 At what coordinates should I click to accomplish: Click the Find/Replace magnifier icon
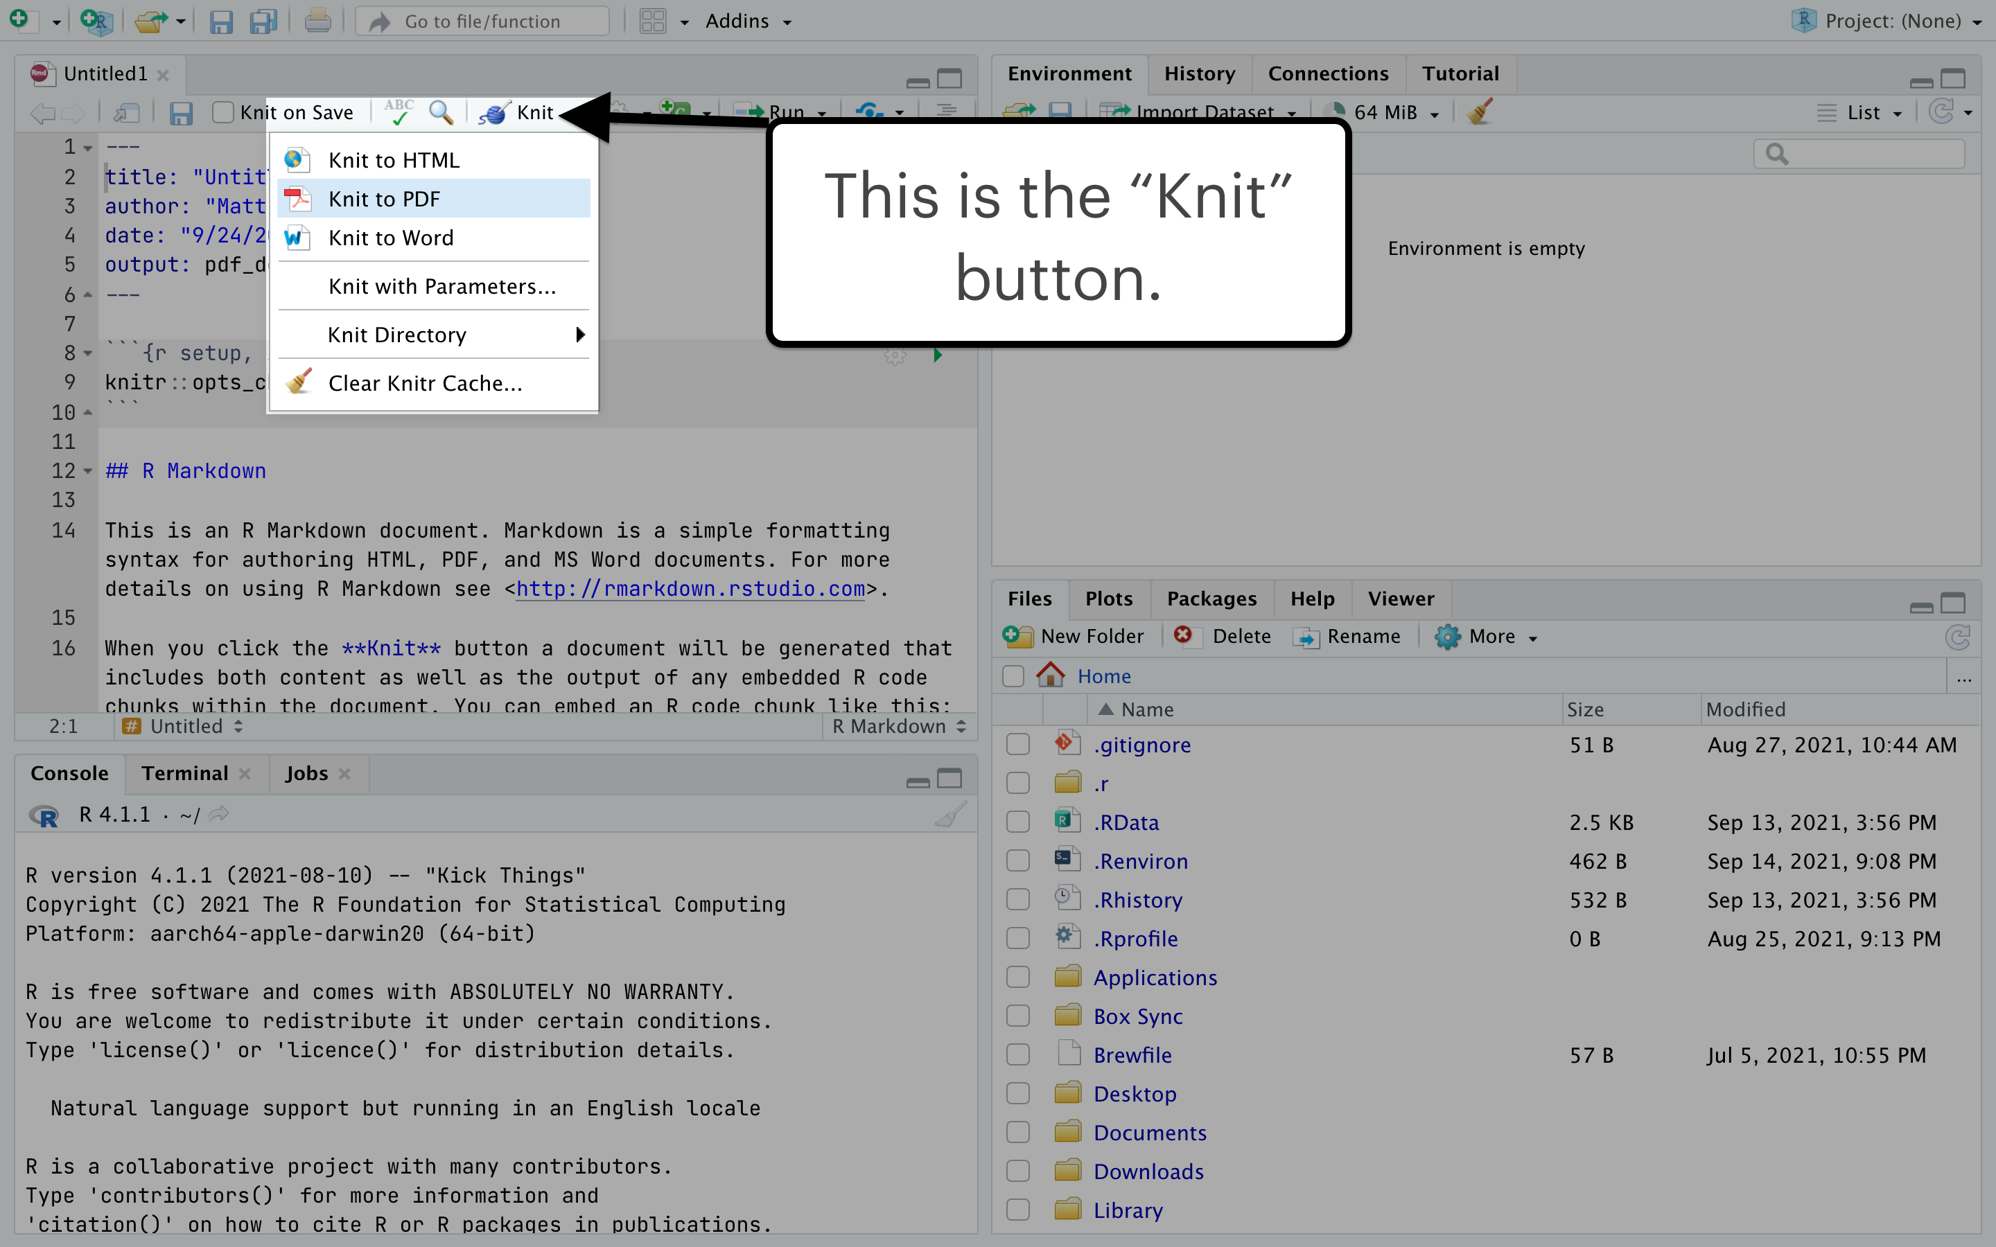pyautogui.click(x=441, y=112)
